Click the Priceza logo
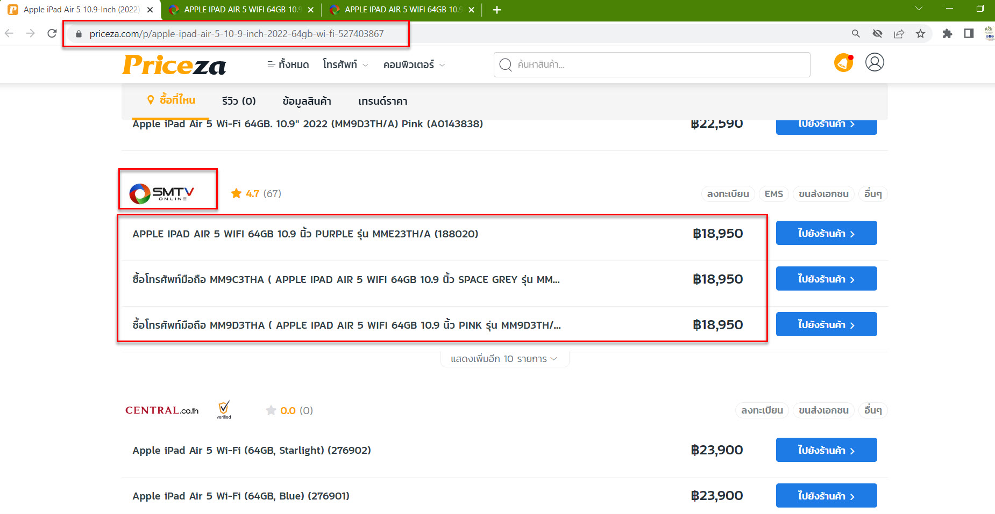Viewport: 995px width, 514px height. [174, 65]
